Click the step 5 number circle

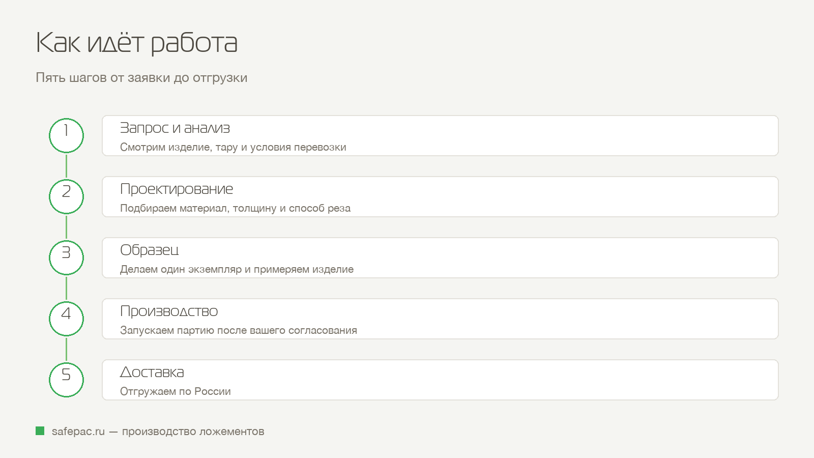point(66,380)
